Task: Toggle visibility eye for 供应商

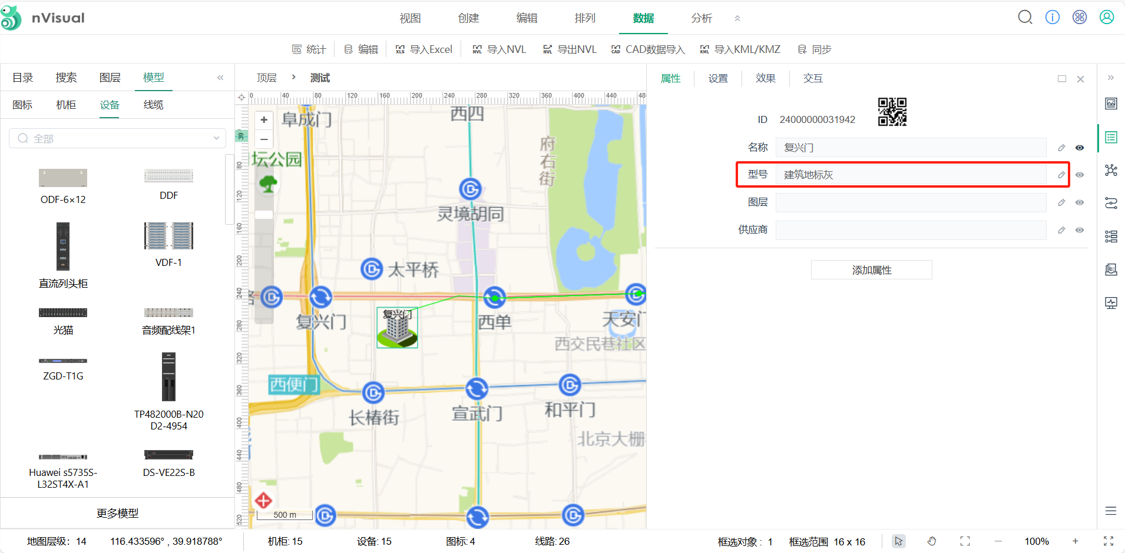Action: tap(1080, 230)
